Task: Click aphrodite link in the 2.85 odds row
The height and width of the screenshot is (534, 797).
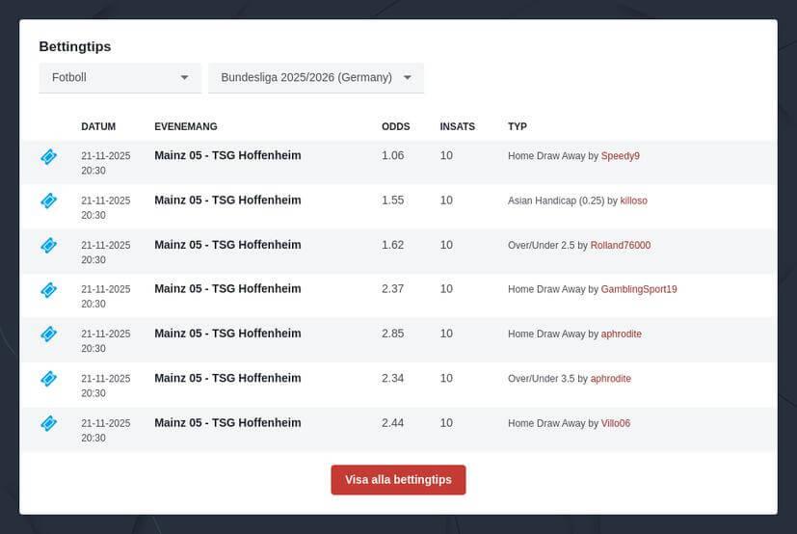Action: pos(621,334)
